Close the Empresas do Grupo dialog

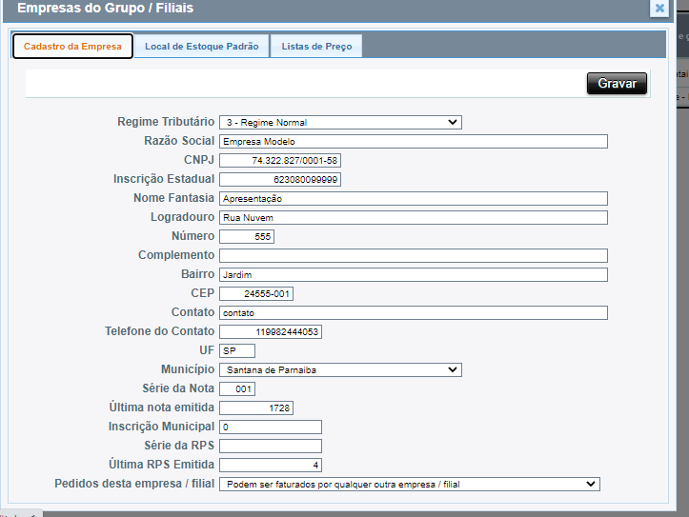click(x=659, y=9)
